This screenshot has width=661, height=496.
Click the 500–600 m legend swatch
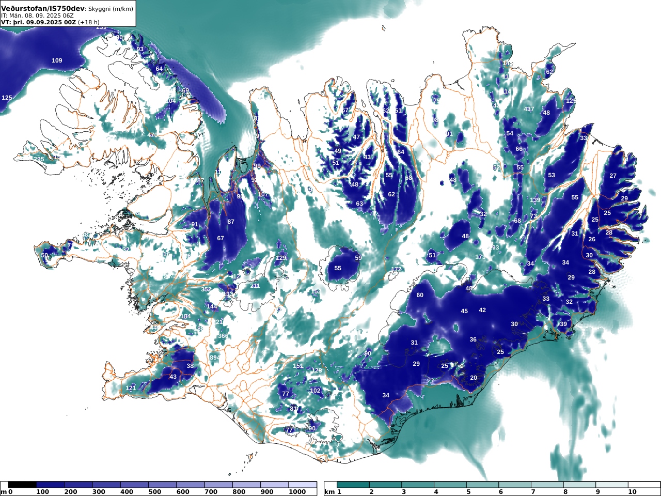[x=162, y=485]
